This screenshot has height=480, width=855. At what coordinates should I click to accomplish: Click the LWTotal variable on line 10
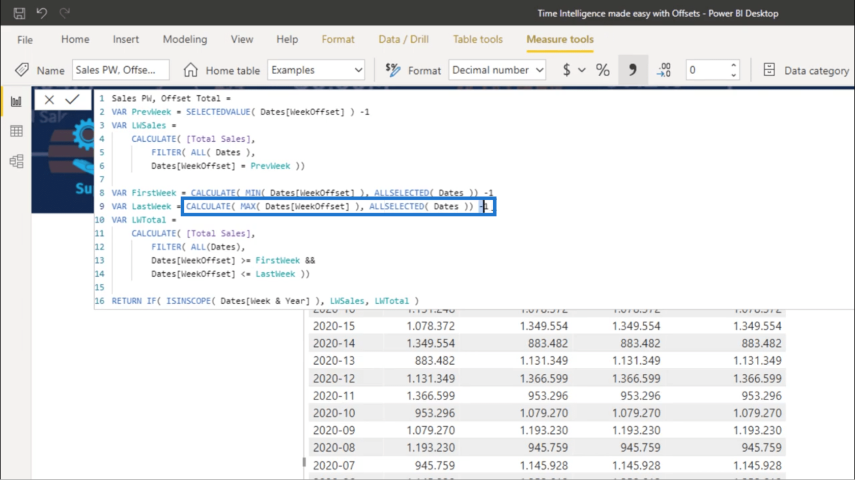pos(149,219)
